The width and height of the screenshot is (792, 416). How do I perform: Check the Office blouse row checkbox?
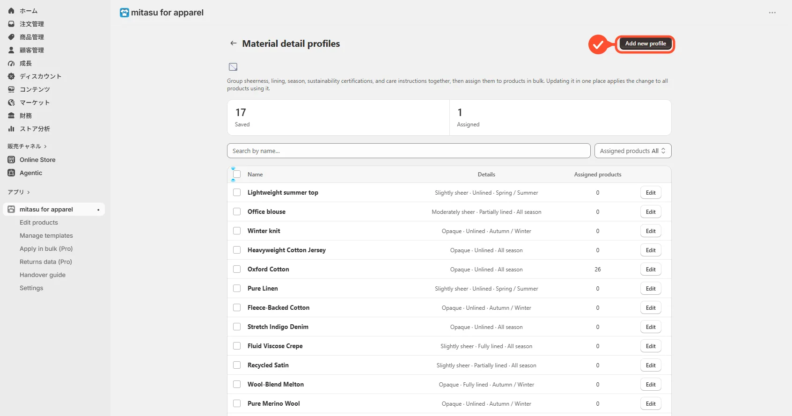tap(237, 212)
